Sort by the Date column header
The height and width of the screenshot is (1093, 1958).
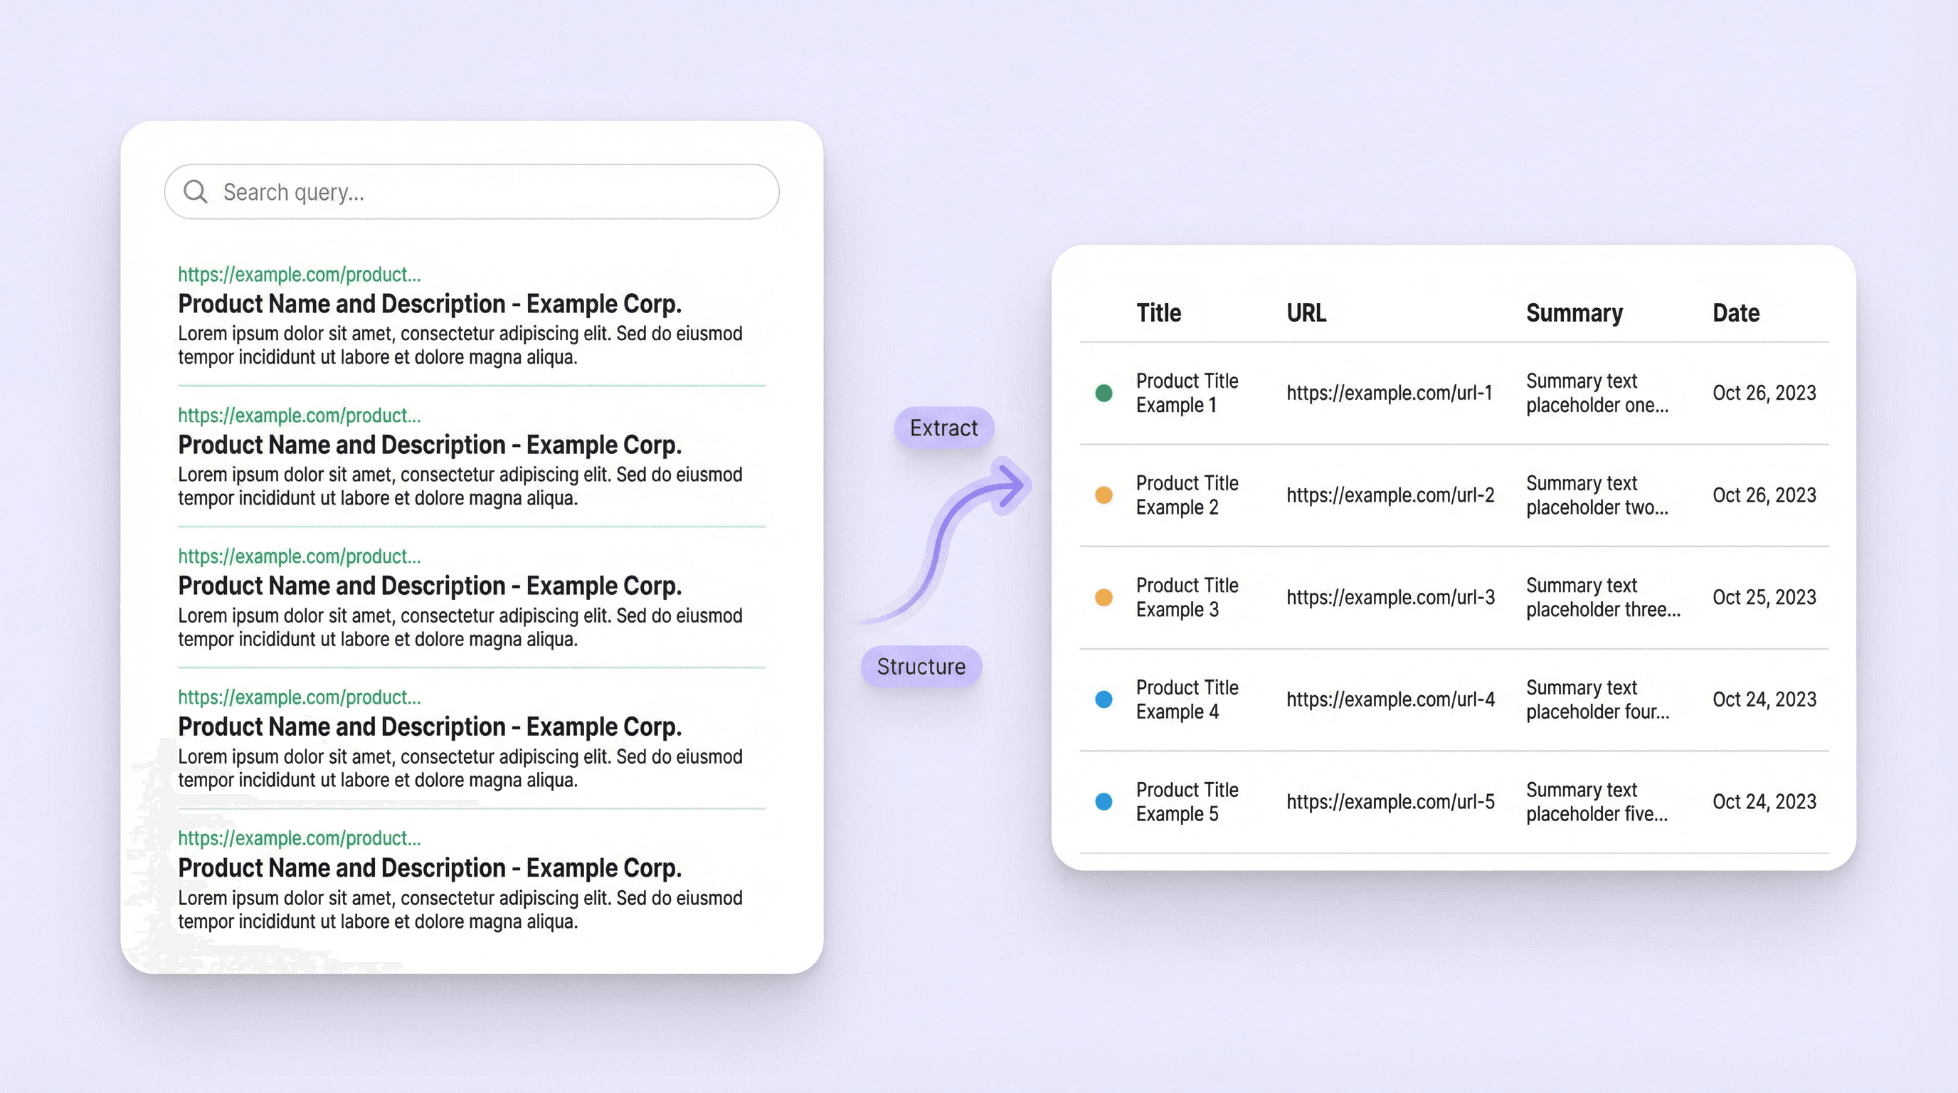[x=1735, y=313]
